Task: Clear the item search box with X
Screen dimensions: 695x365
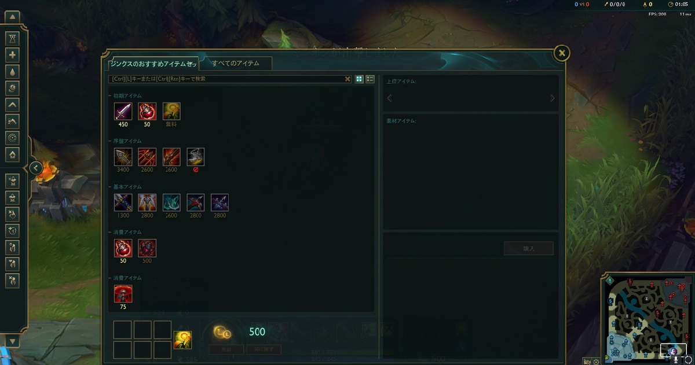Action: 348,79
